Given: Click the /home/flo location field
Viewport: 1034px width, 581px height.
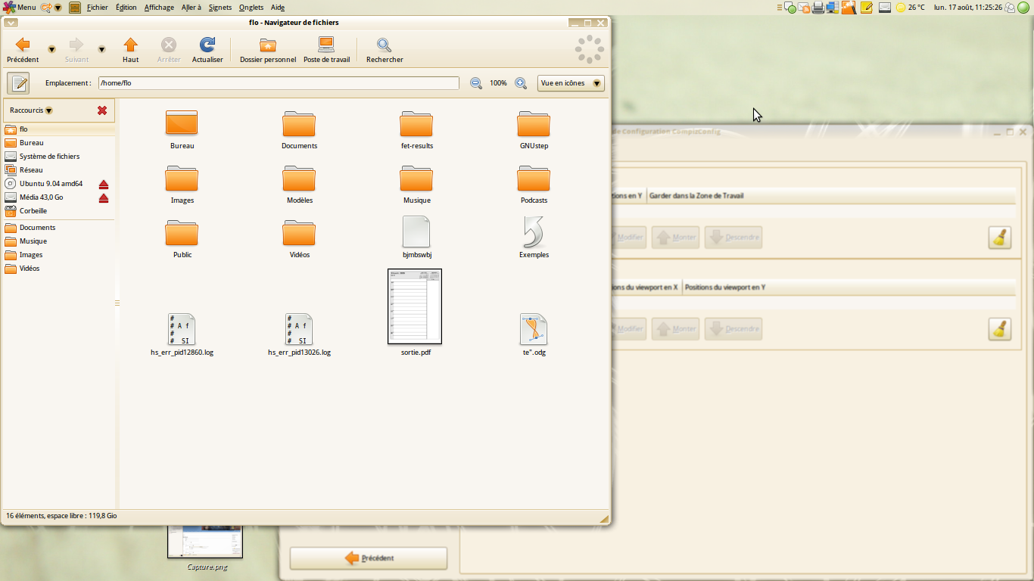Looking at the screenshot, I should tap(278, 83).
